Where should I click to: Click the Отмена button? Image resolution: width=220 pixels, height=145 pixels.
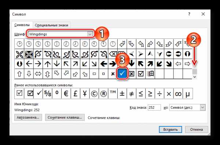[197, 130]
